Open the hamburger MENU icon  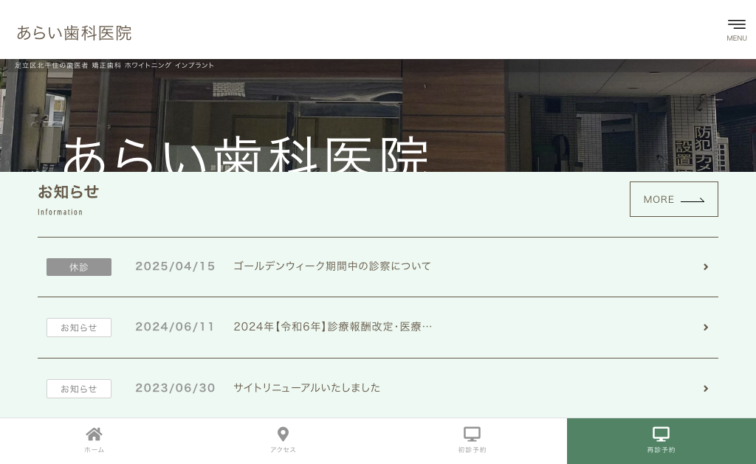[736, 29]
